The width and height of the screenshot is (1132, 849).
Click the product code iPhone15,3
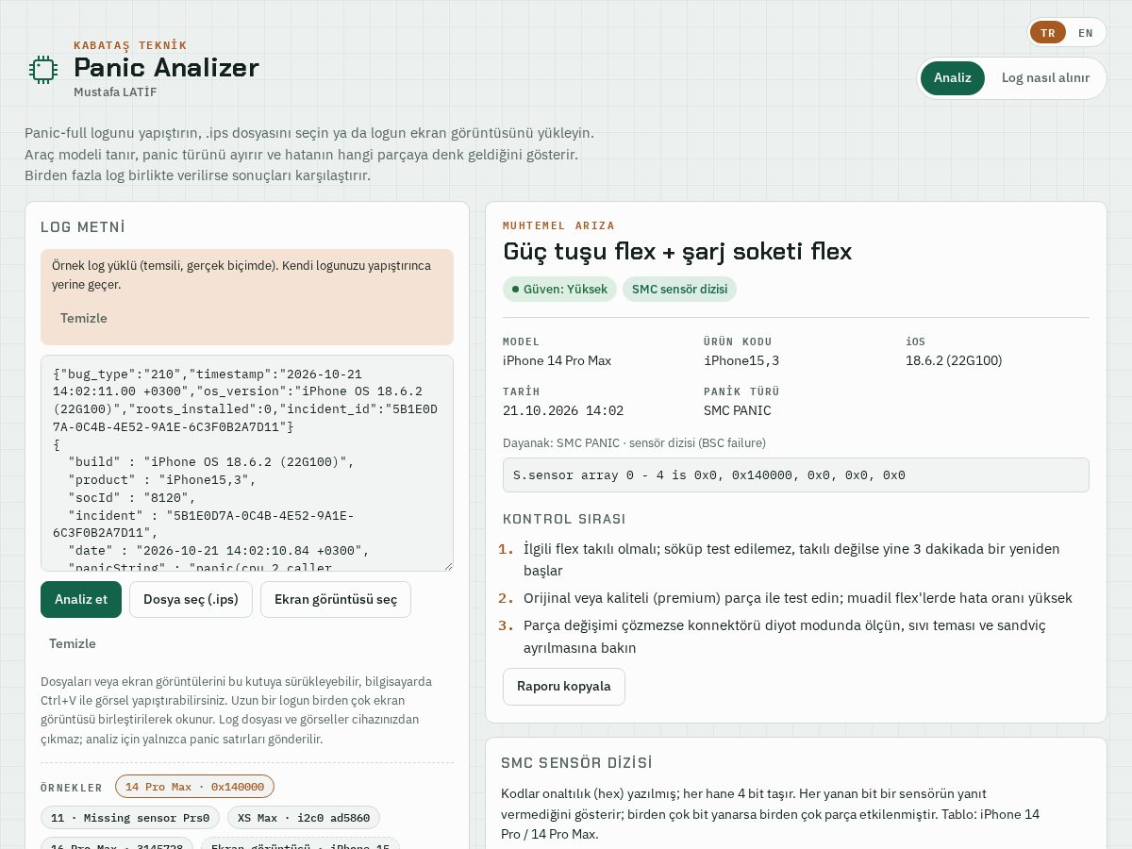click(x=741, y=360)
